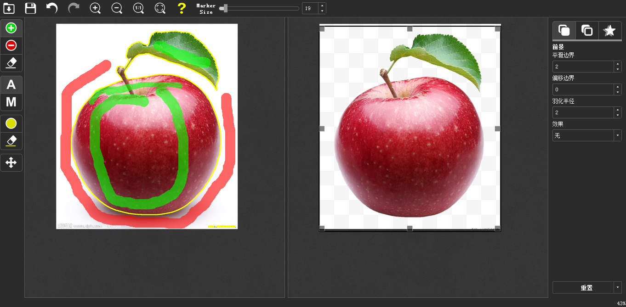Click the save floppy disk icon
The image size is (626, 307).
click(30, 8)
